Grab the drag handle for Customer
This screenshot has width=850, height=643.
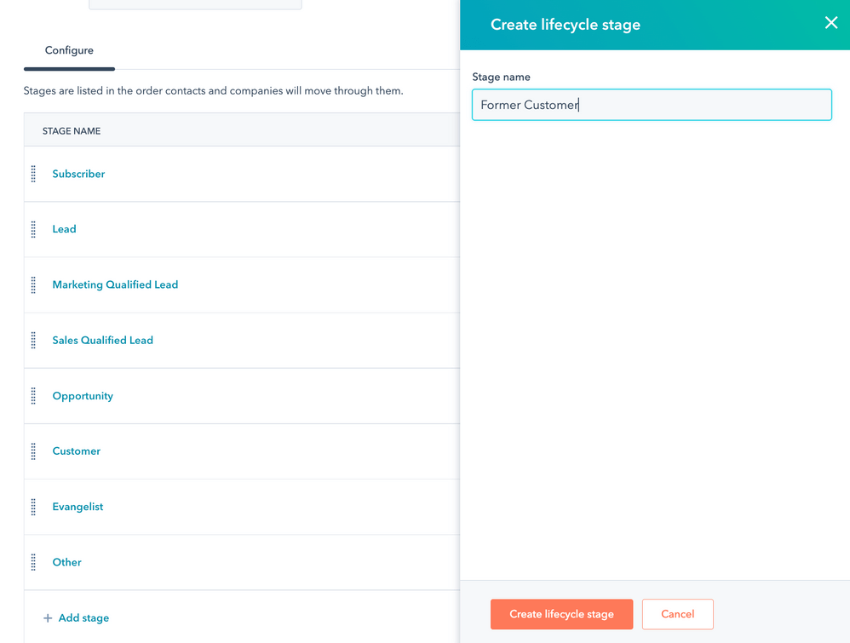click(x=33, y=451)
